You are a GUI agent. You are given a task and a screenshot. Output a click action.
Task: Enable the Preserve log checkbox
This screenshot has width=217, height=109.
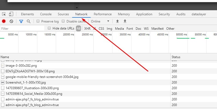point(38,21)
